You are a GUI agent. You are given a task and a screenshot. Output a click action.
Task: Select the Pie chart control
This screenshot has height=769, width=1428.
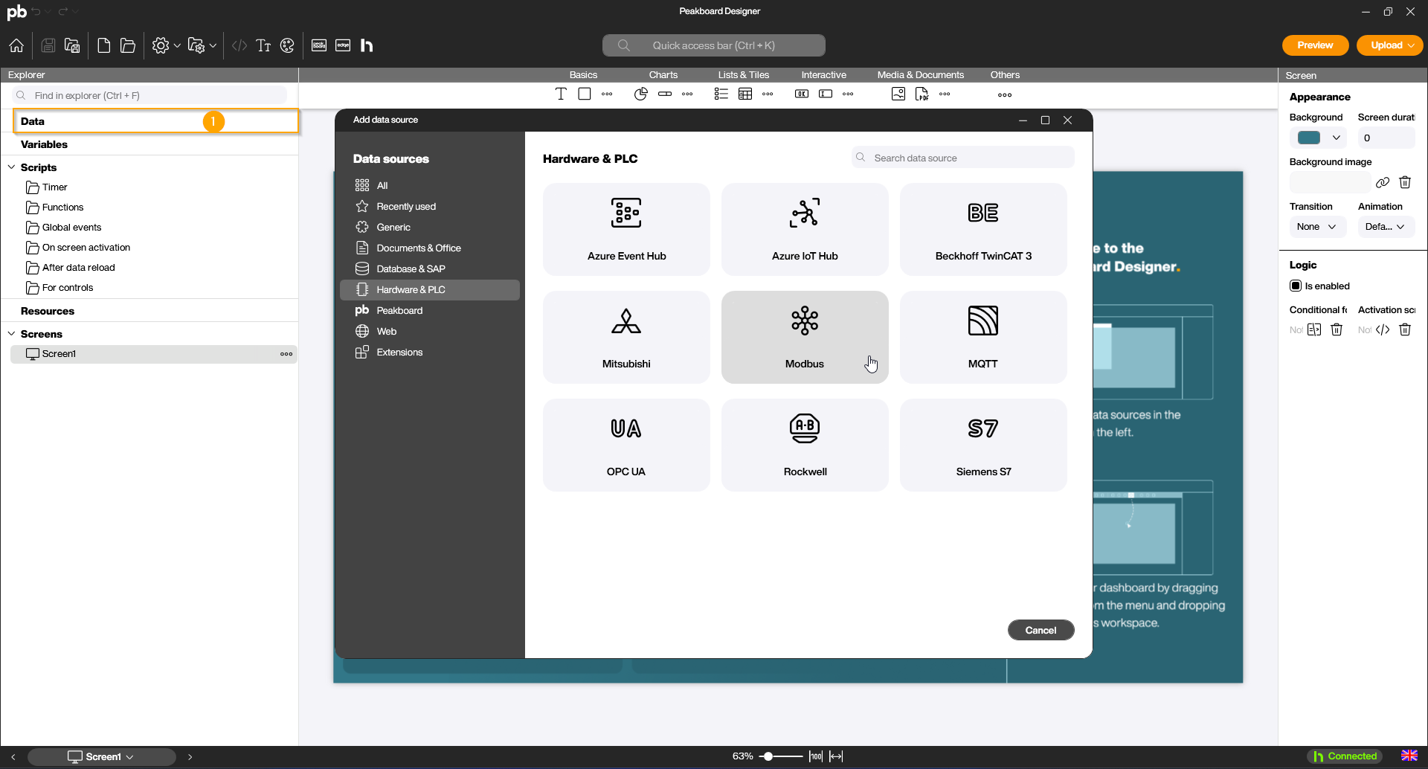(x=641, y=94)
